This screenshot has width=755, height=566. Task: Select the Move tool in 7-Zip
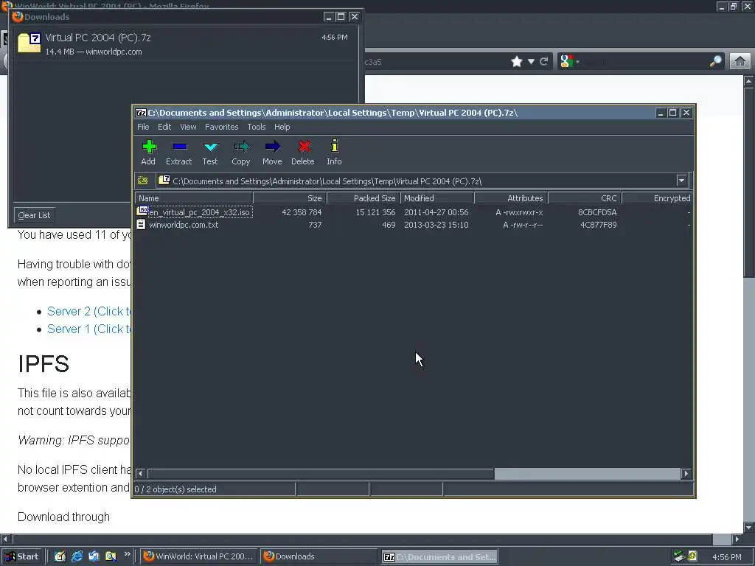[272, 152]
